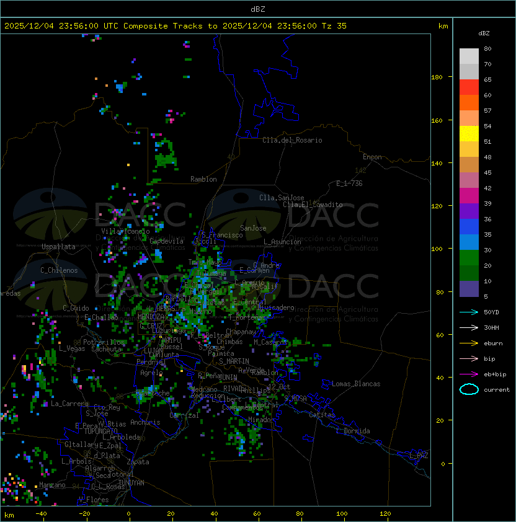The width and height of the screenshot is (516, 522).
Task: Click the cyan ellipse 'current' legend icon
Action: [x=469, y=389]
